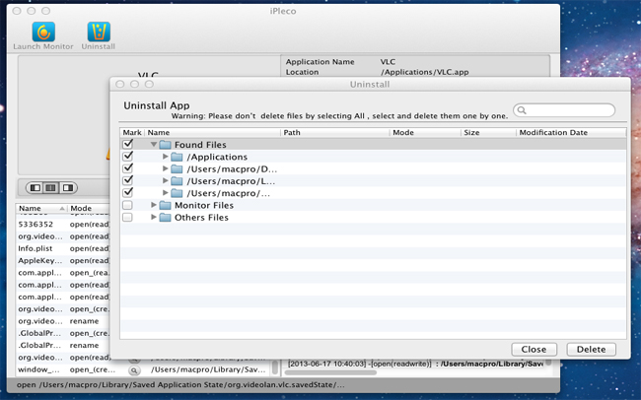Select the middle split view segment button
The width and height of the screenshot is (641, 400).
(x=51, y=187)
